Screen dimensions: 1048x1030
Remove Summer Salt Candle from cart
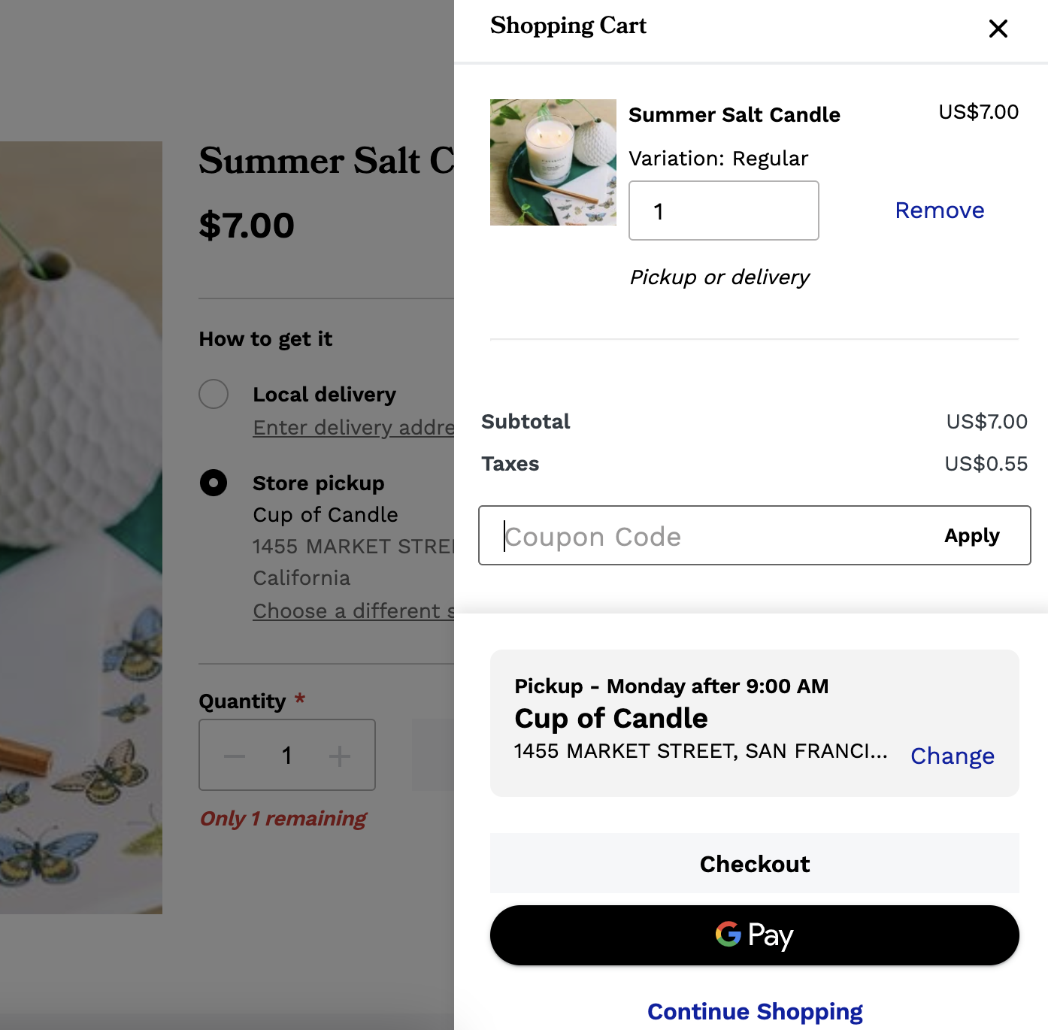[939, 211]
